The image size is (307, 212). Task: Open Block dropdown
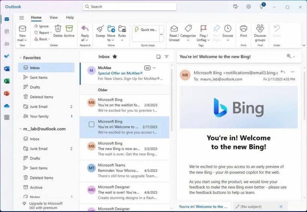[49, 39]
